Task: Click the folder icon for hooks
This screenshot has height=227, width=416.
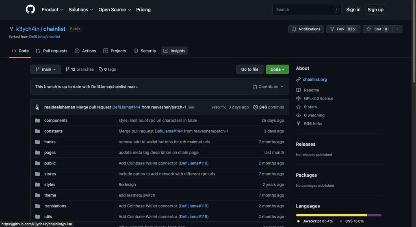Action: (x=38, y=142)
